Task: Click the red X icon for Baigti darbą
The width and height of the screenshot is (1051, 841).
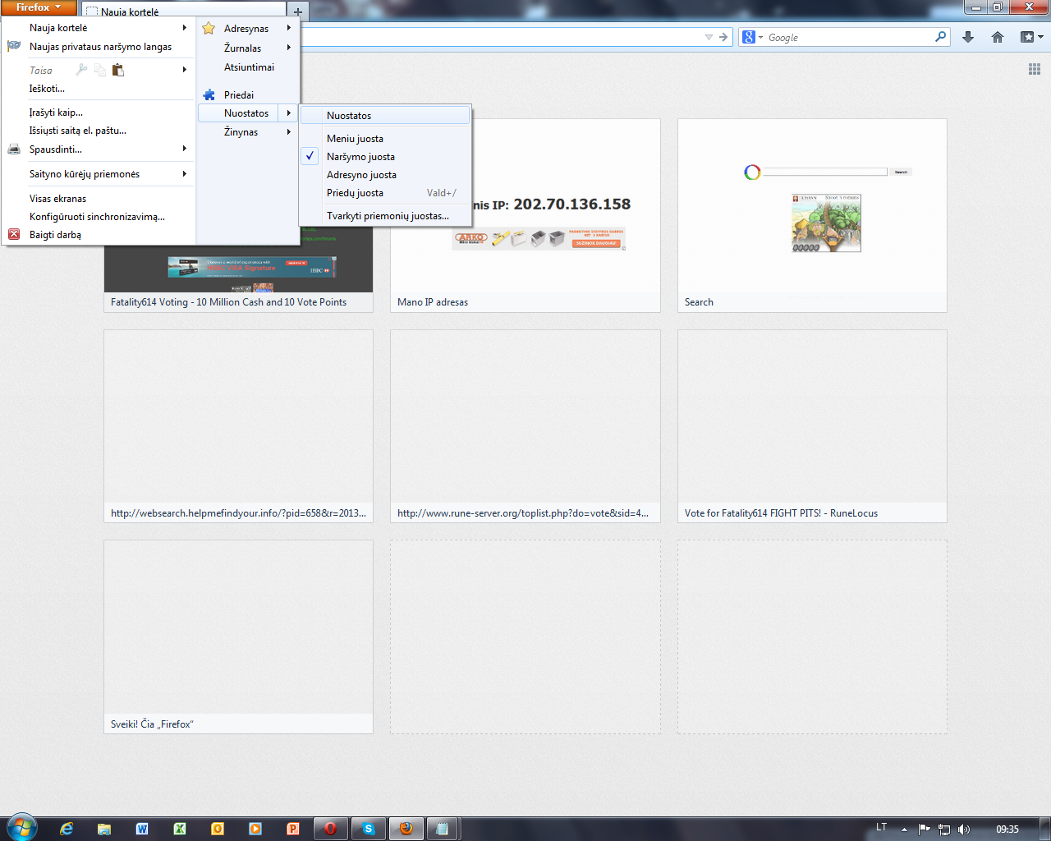Action: tap(14, 234)
